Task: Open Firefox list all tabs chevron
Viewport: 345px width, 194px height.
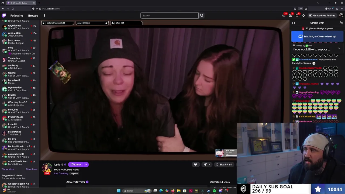Action: point(318,3)
